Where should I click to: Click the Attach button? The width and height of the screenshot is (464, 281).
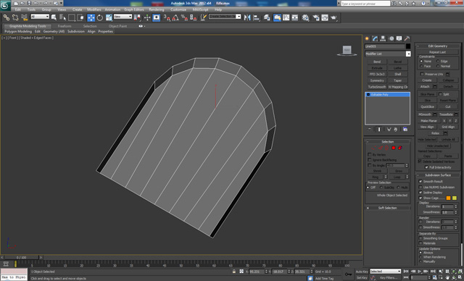click(x=425, y=87)
